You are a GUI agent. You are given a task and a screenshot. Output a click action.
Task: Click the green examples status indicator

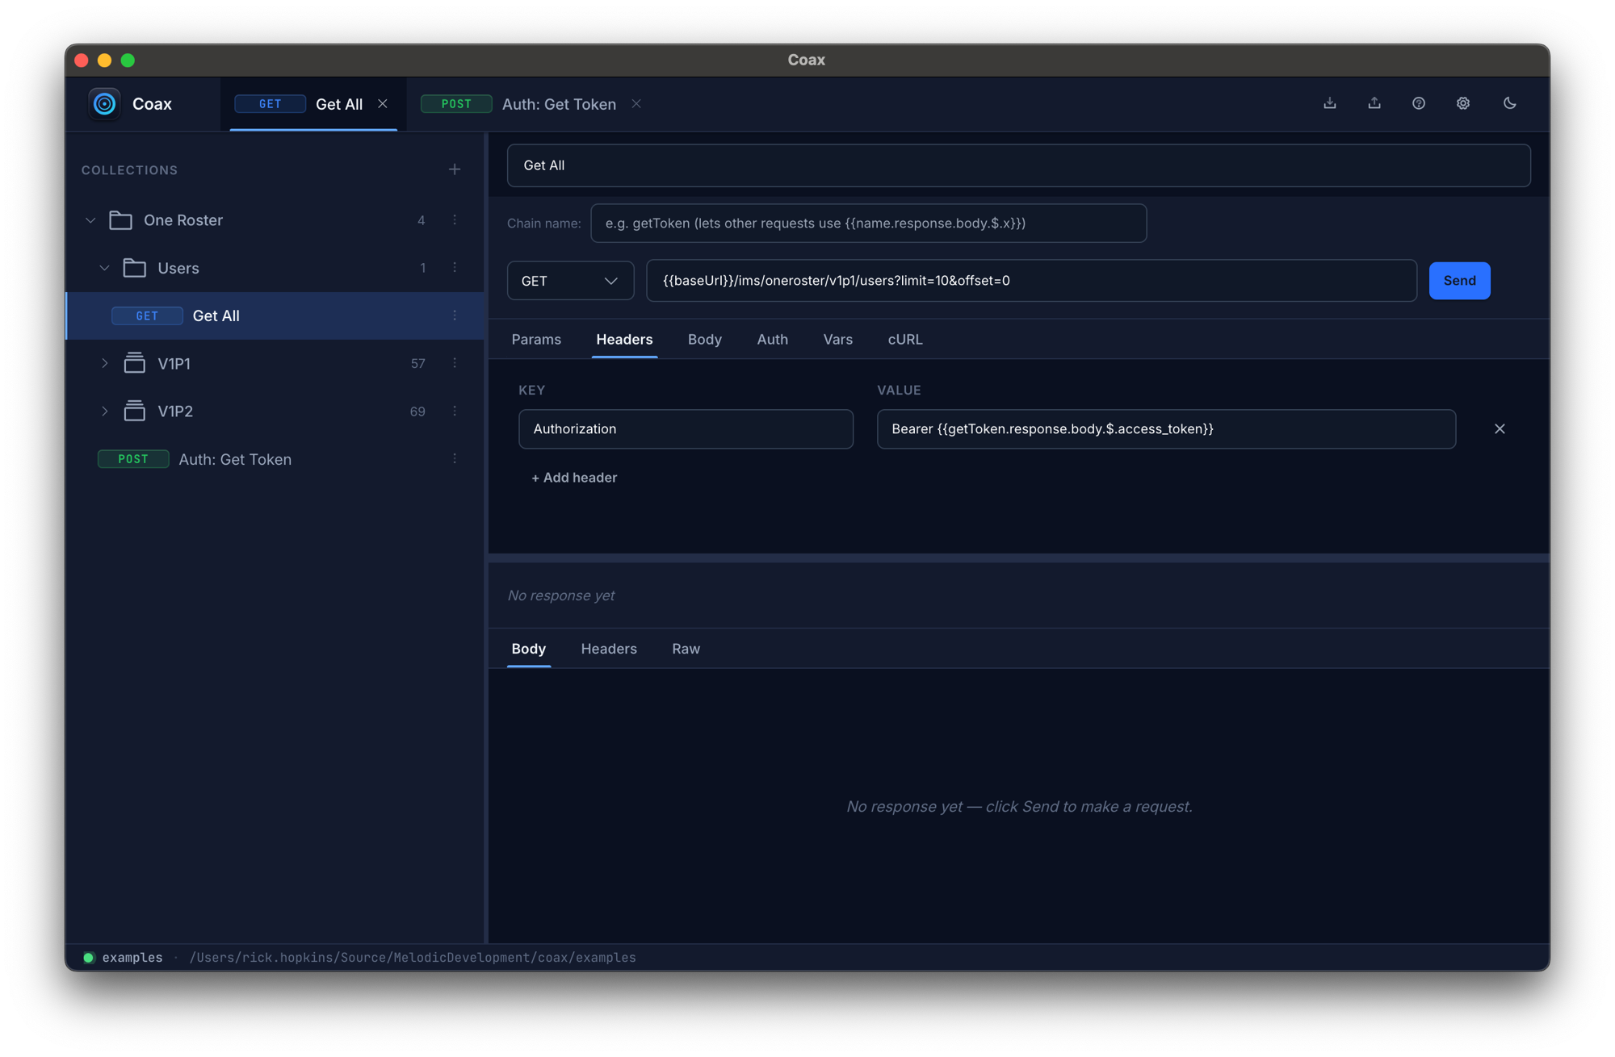tap(89, 958)
